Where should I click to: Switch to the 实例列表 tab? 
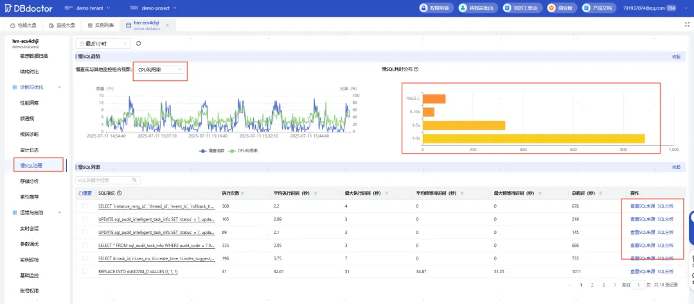[100, 25]
